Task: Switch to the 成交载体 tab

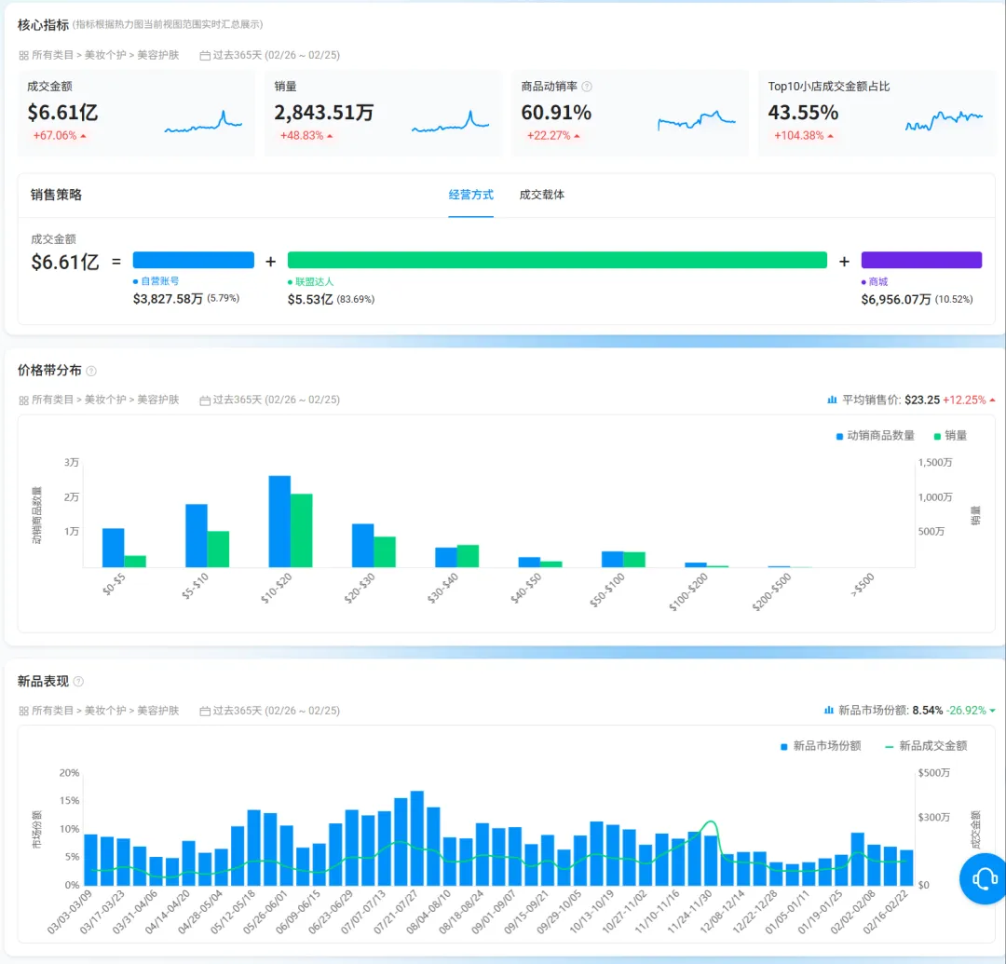Action: (x=541, y=195)
